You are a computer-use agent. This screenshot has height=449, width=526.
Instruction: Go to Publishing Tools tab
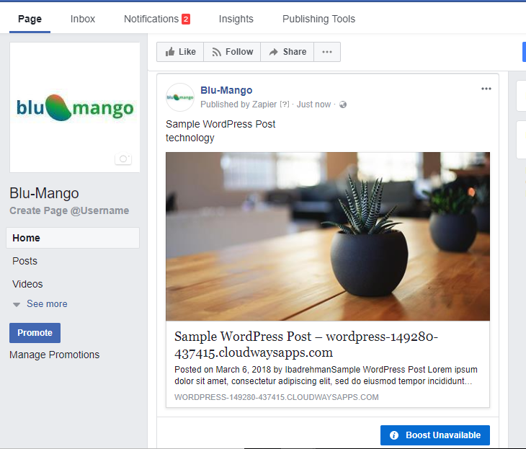click(318, 19)
